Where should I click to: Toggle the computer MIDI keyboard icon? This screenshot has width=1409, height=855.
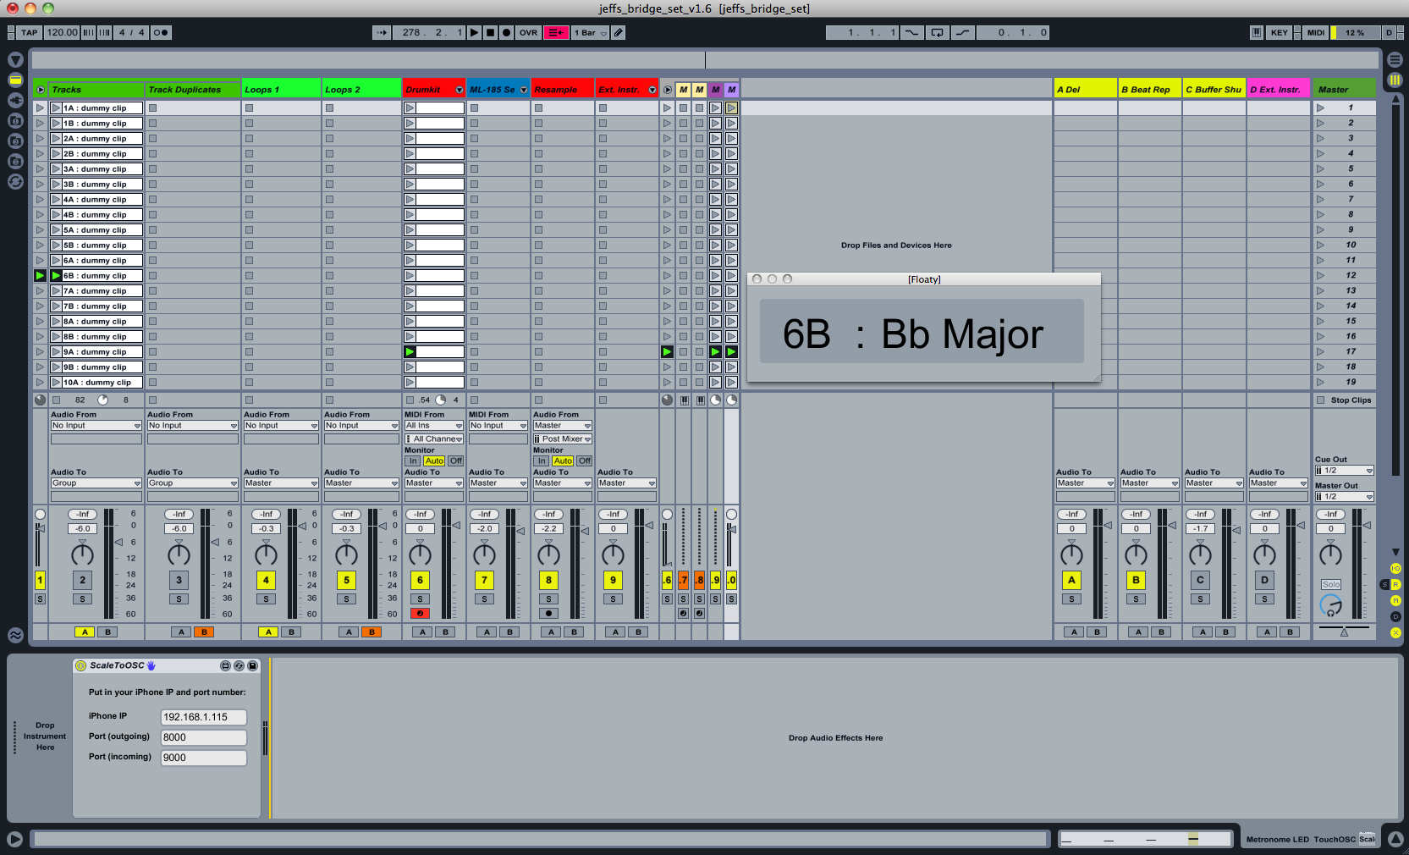point(1257,32)
